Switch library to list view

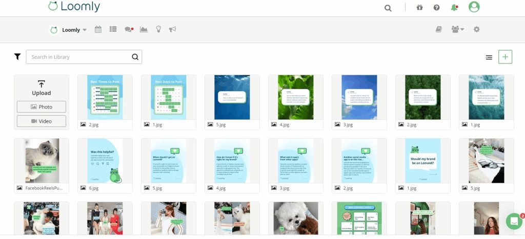tap(489, 57)
